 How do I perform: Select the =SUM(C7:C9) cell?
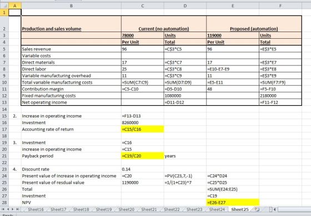click(x=143, y=83)
